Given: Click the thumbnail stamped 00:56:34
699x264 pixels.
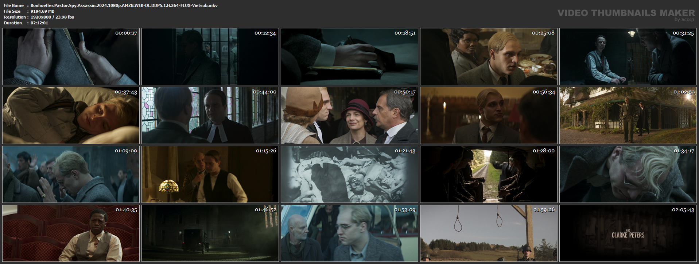Looking at the screenshot, I should pyautogui.click(x=489, y=116).
